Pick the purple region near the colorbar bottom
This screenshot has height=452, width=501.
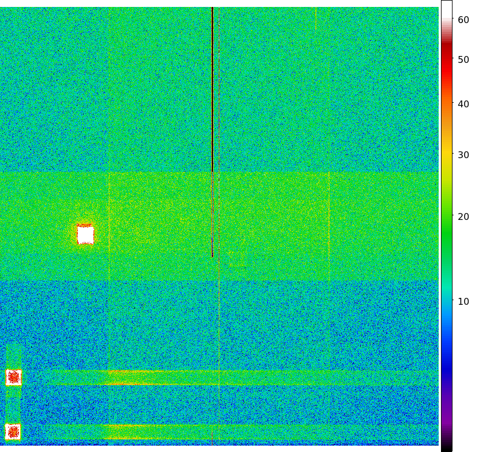(446, 424)
